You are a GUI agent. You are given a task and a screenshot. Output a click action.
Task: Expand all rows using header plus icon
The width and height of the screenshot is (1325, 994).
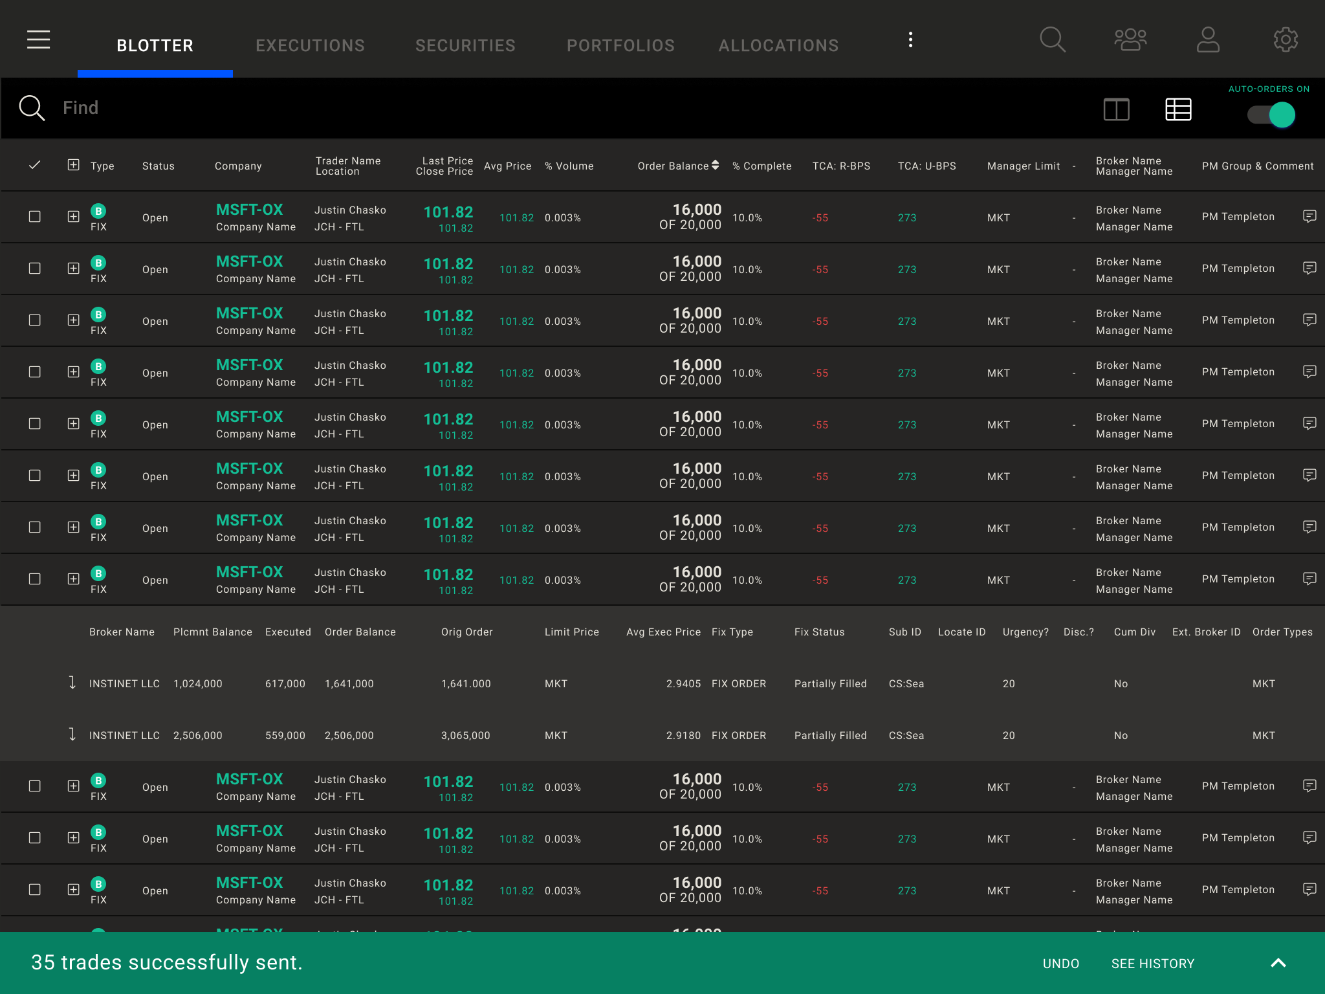point(74,165)
